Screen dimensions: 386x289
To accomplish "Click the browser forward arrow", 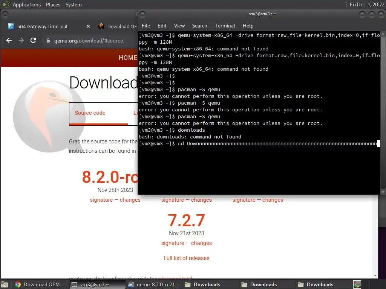I will (x=21, y=41).
